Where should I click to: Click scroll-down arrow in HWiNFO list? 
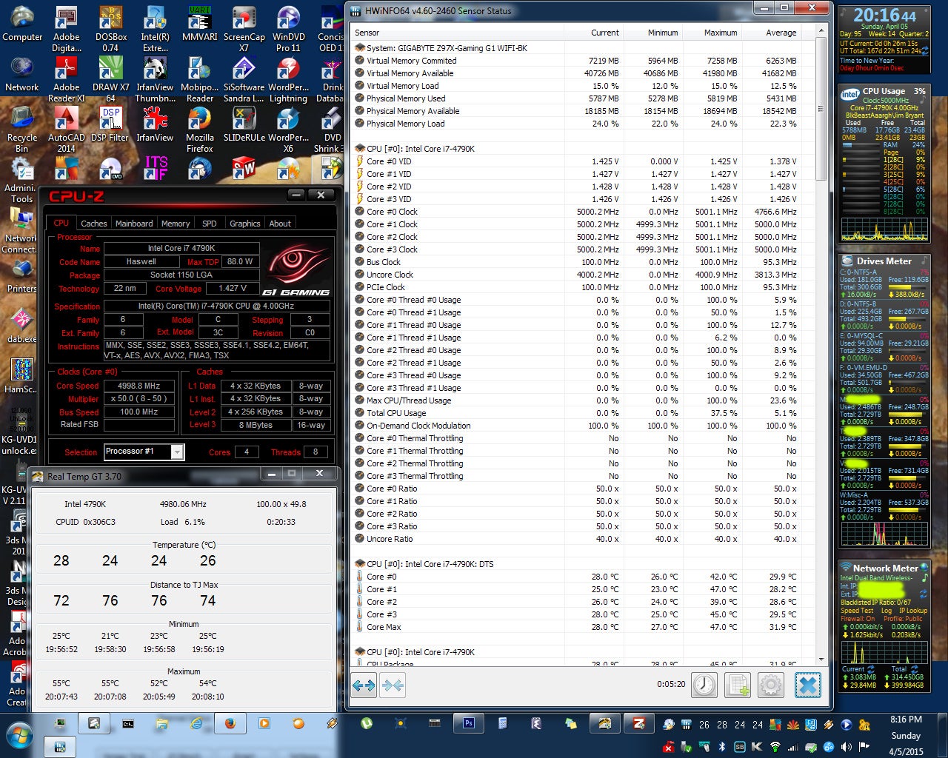click(821, 659)
